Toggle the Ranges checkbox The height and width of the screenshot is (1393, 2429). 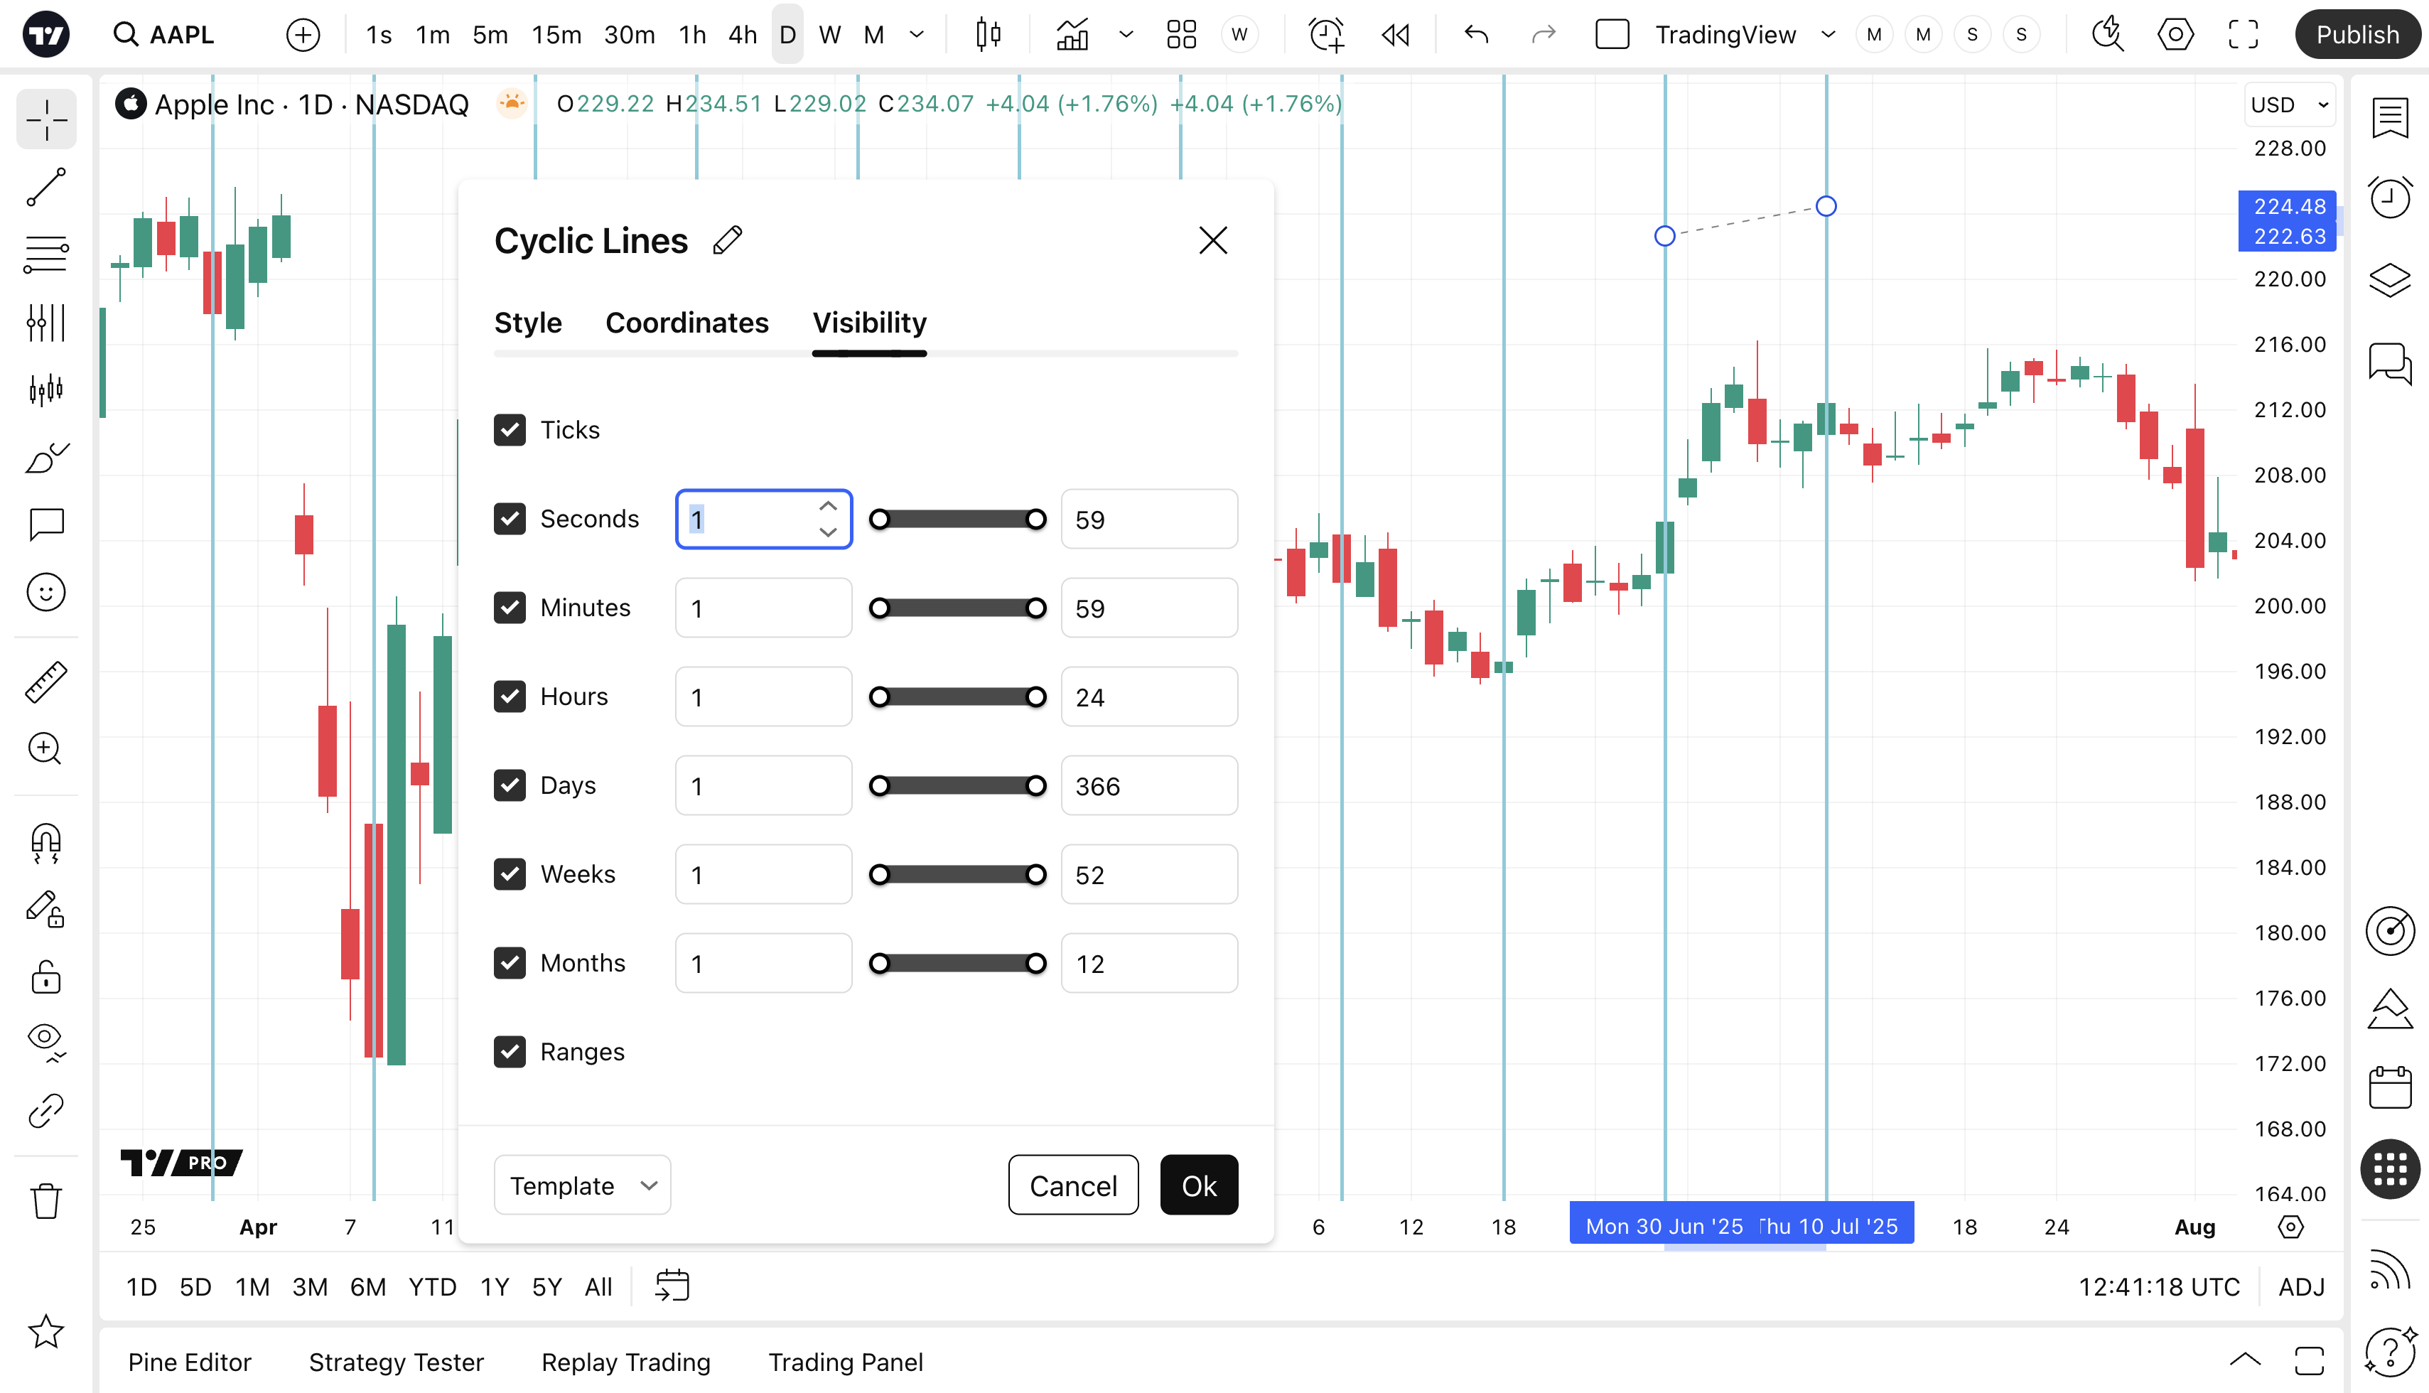tap(510, 1051)
